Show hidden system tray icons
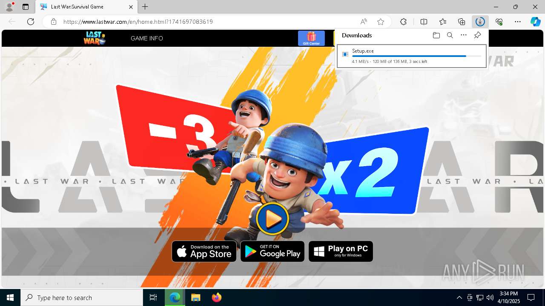545x306 pixels. pyautogui.click(x=459, y=297)
